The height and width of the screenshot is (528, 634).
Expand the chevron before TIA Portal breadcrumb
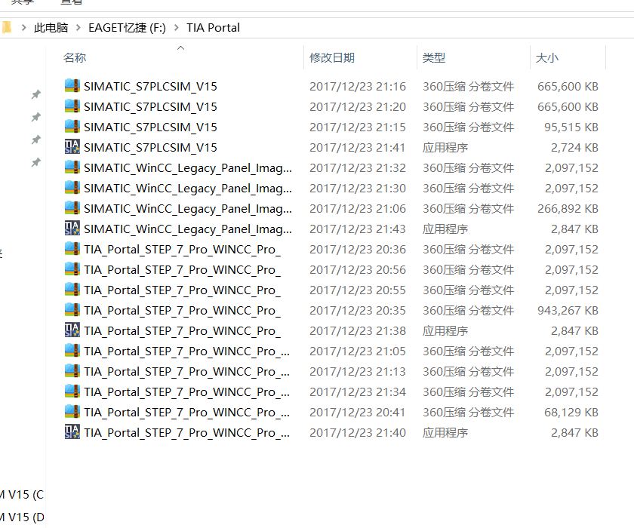tap(177, 28)
